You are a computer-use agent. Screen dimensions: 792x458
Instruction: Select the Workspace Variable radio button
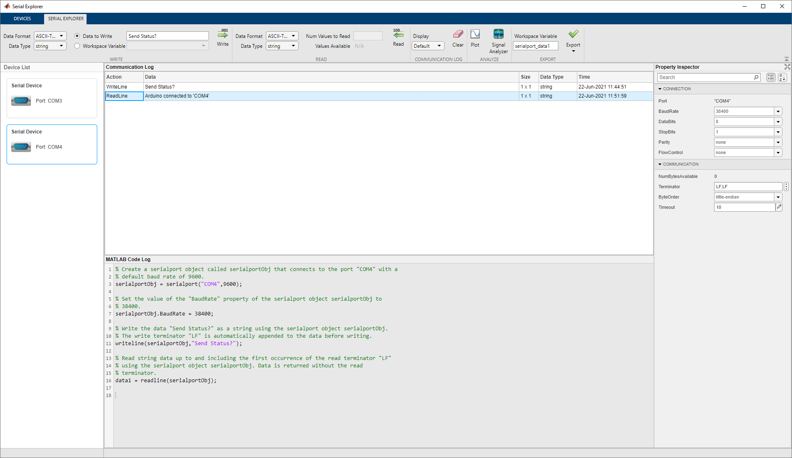pos(77,46)
